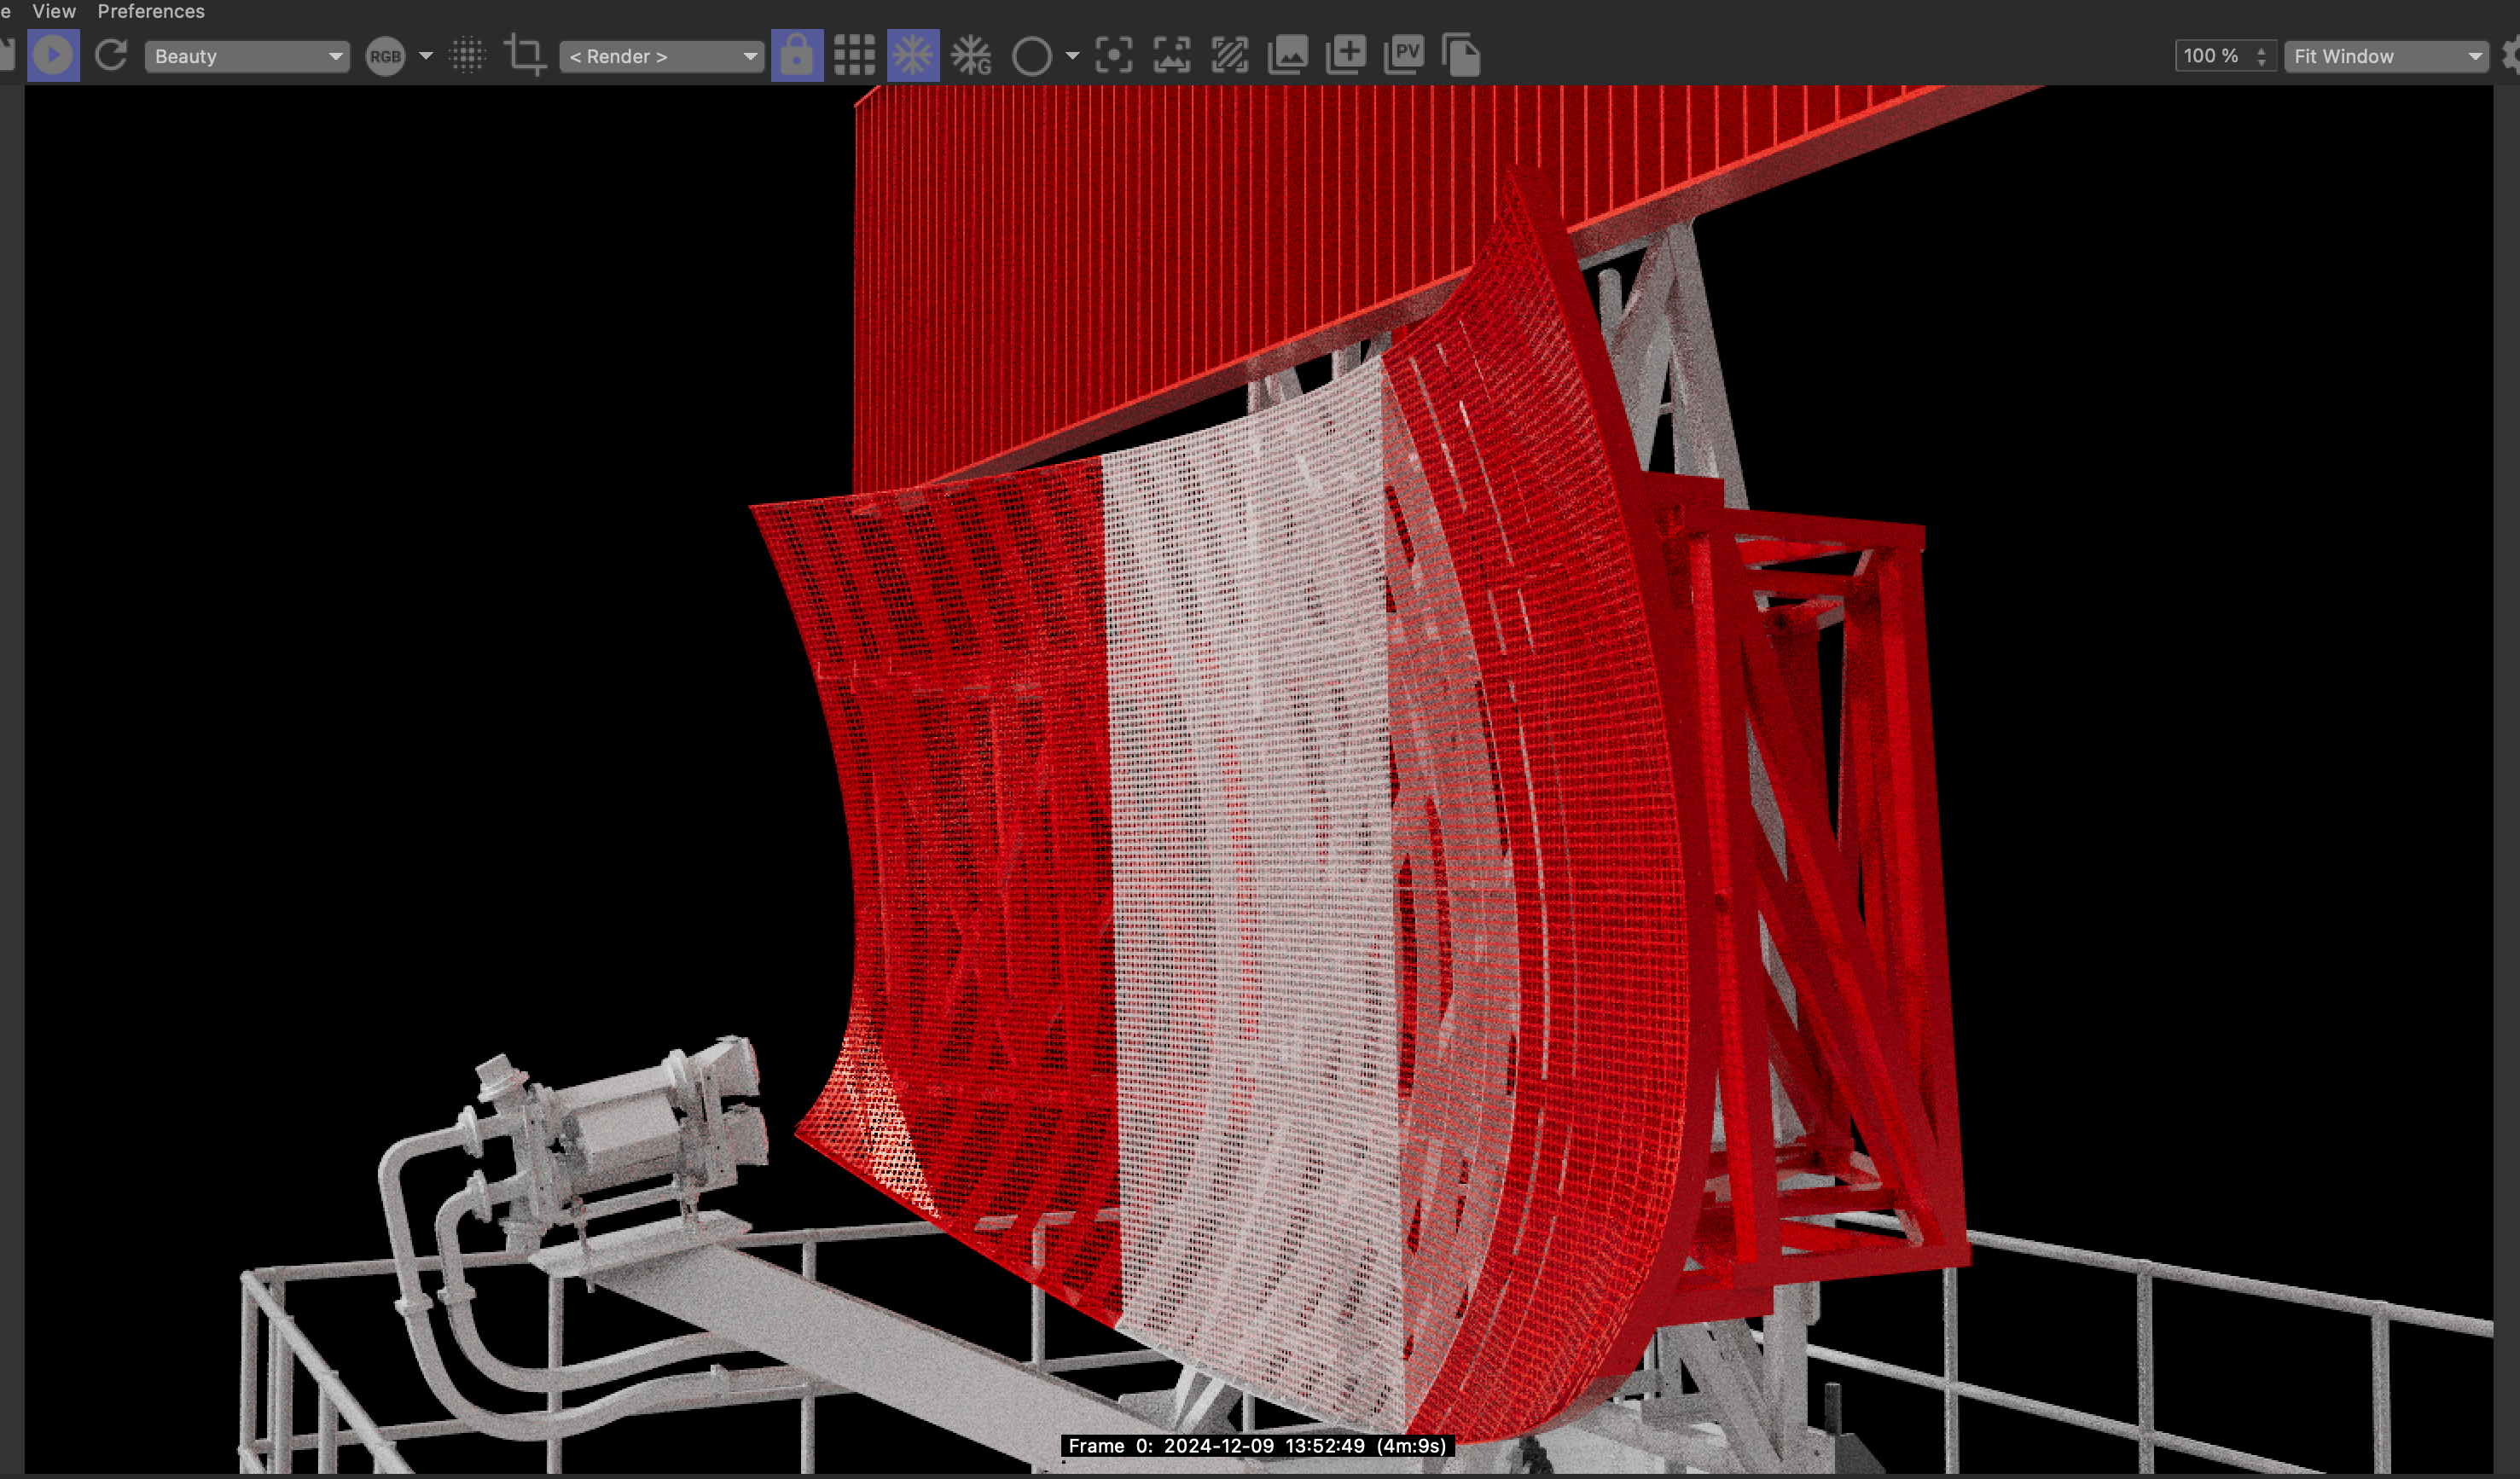This screenshot has height=1479, width=2520.
Task: Click the snowflake G freeze geometry icon
Action: pyautogui.click(x=970, y=55)
